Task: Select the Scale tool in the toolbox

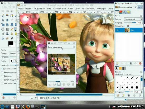Action: point(3,25)
